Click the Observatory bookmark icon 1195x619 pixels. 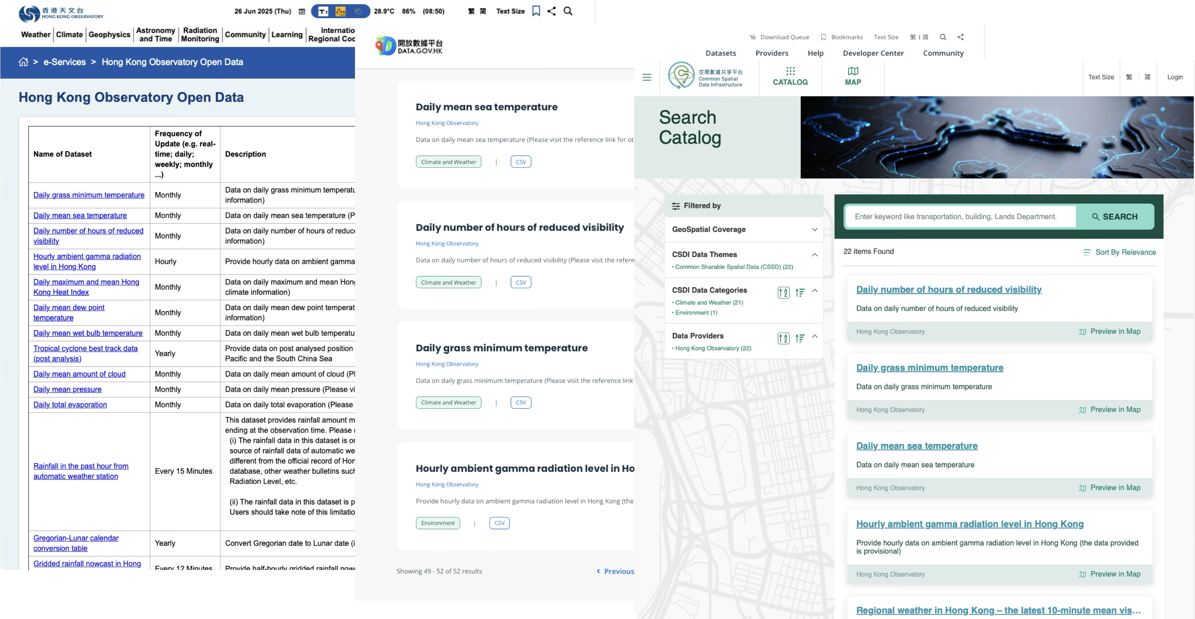coord(536,11)
